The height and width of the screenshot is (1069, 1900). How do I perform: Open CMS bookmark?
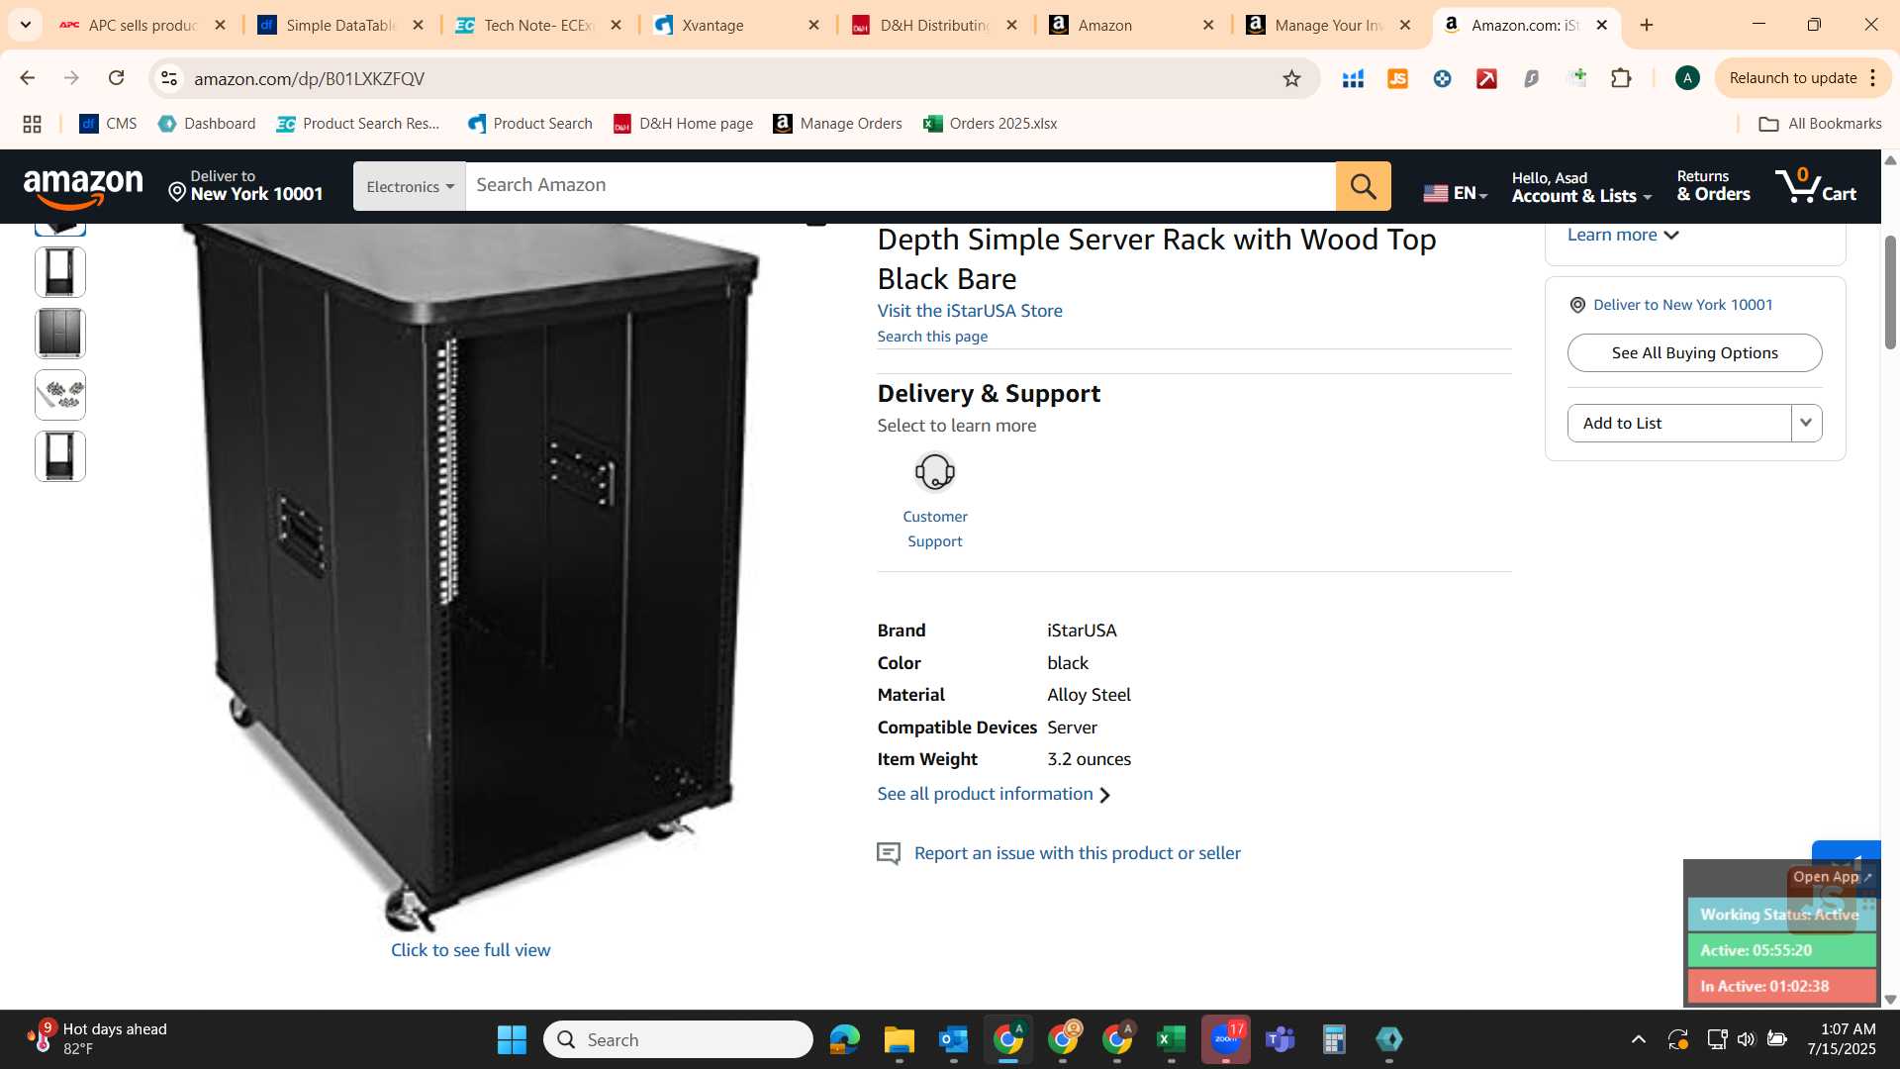[108, 124]
